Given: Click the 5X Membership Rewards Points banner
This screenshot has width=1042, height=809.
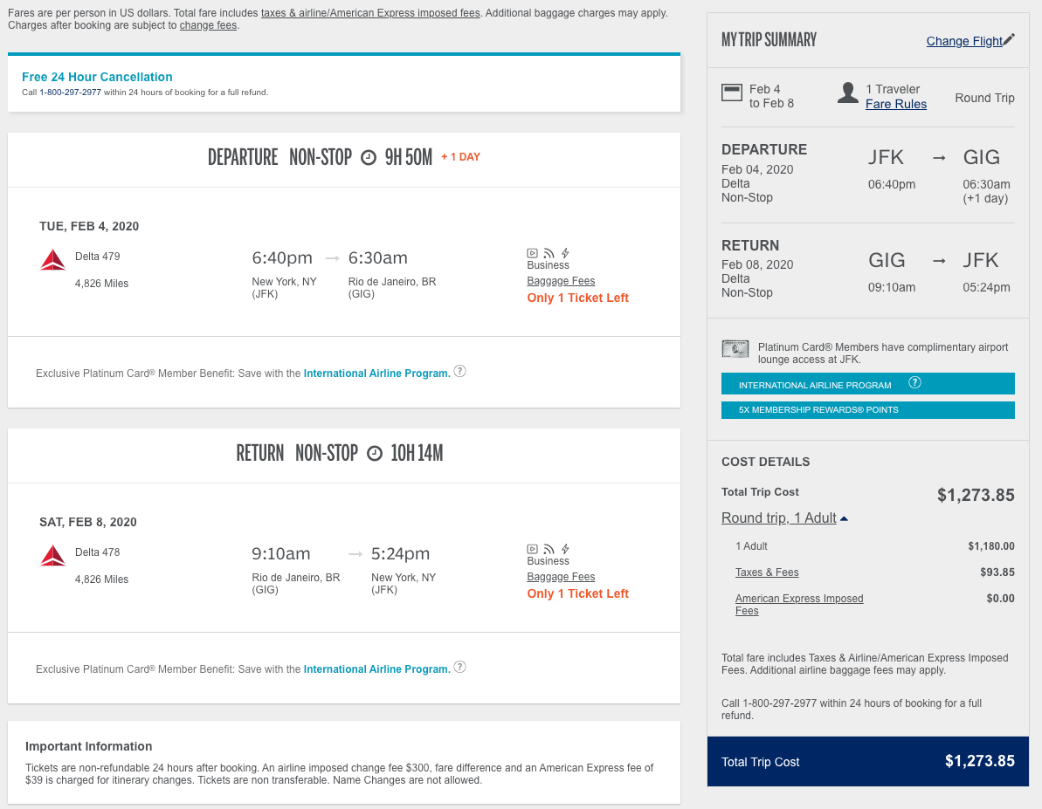Looking at the screenshot, I should click(867, 410).
